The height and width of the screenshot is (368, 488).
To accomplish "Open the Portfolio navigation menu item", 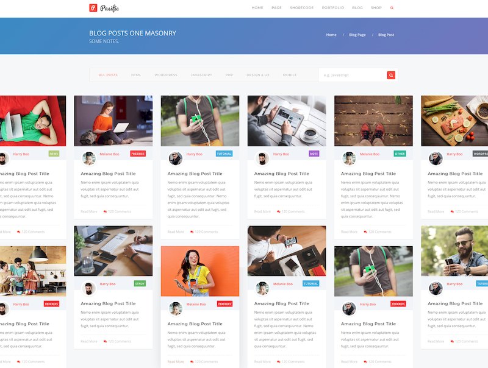I will point(332,8).
